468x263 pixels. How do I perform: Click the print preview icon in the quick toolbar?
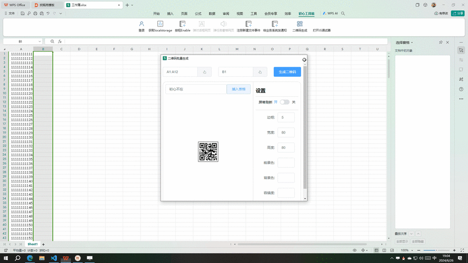click(42, 14)
